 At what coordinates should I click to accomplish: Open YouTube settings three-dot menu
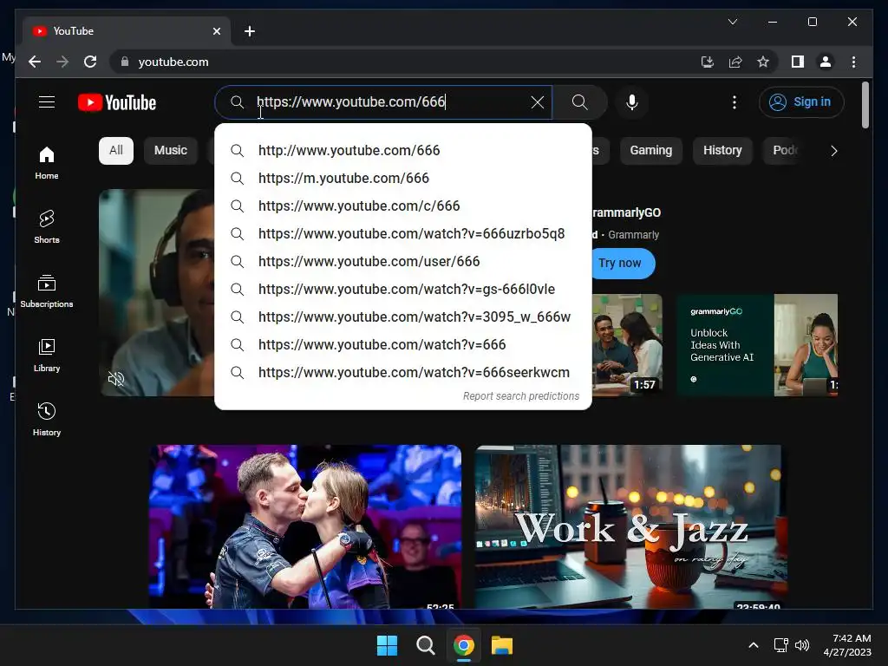tap(734, 102)
